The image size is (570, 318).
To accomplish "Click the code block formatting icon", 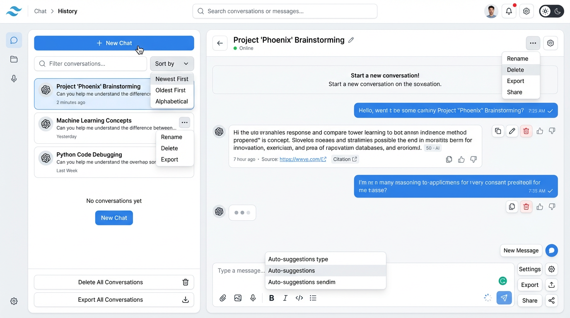I will pos(299,298).
